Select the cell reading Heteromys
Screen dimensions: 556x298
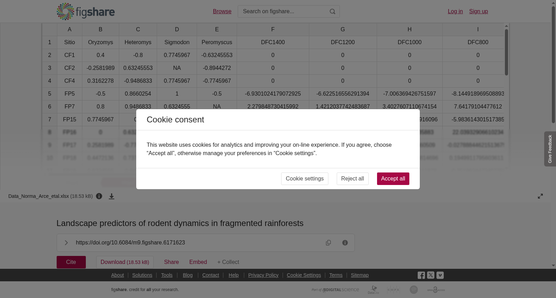(138, 42)
